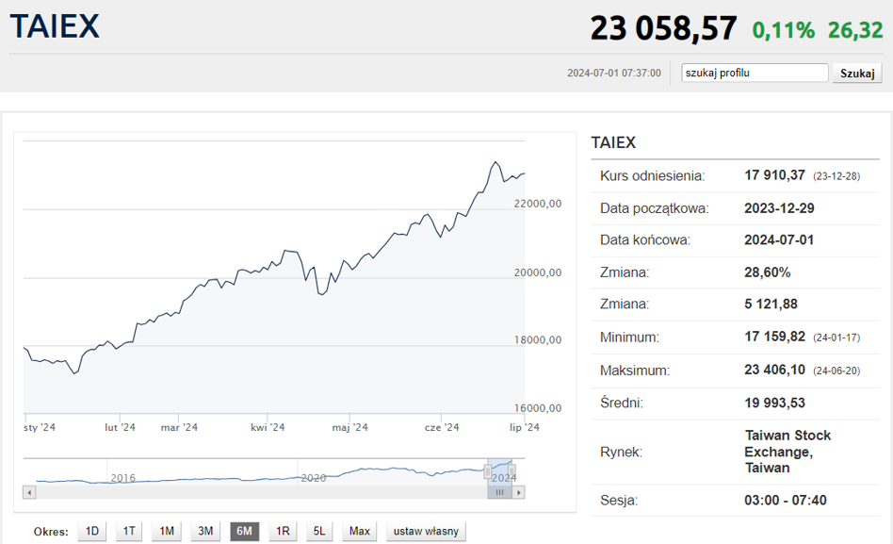Click the 18000,00 y-axis label

tap(538, 339)
